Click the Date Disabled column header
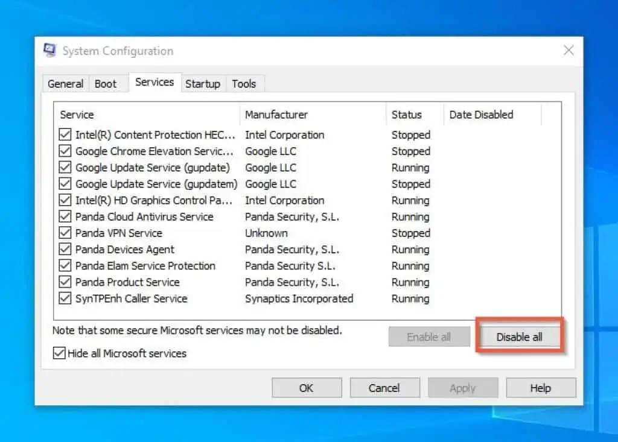618x442 pixels. point(481,115)
